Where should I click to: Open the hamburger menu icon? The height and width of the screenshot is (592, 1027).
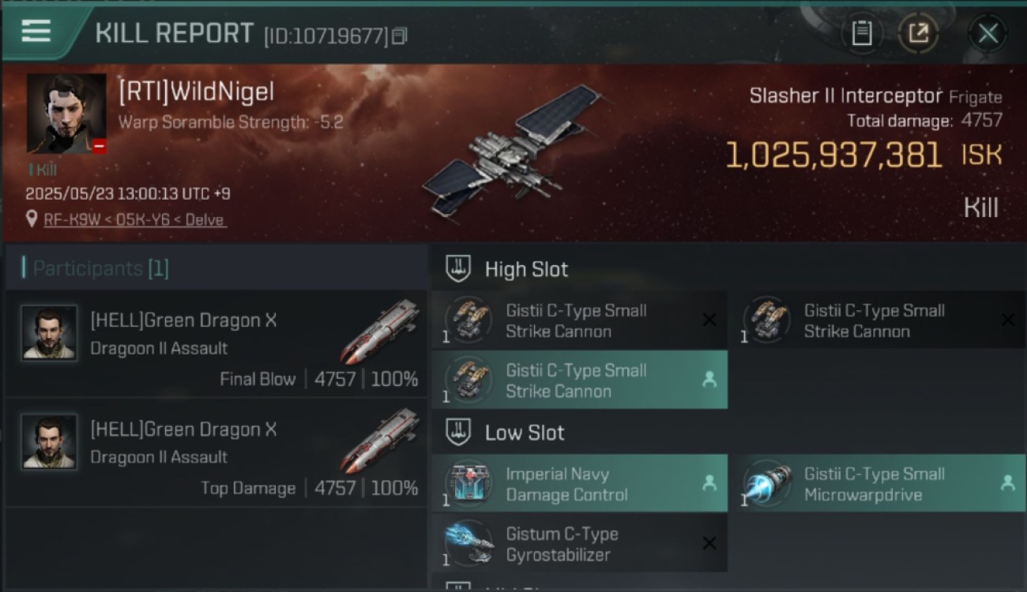click(x=36, y=32)
